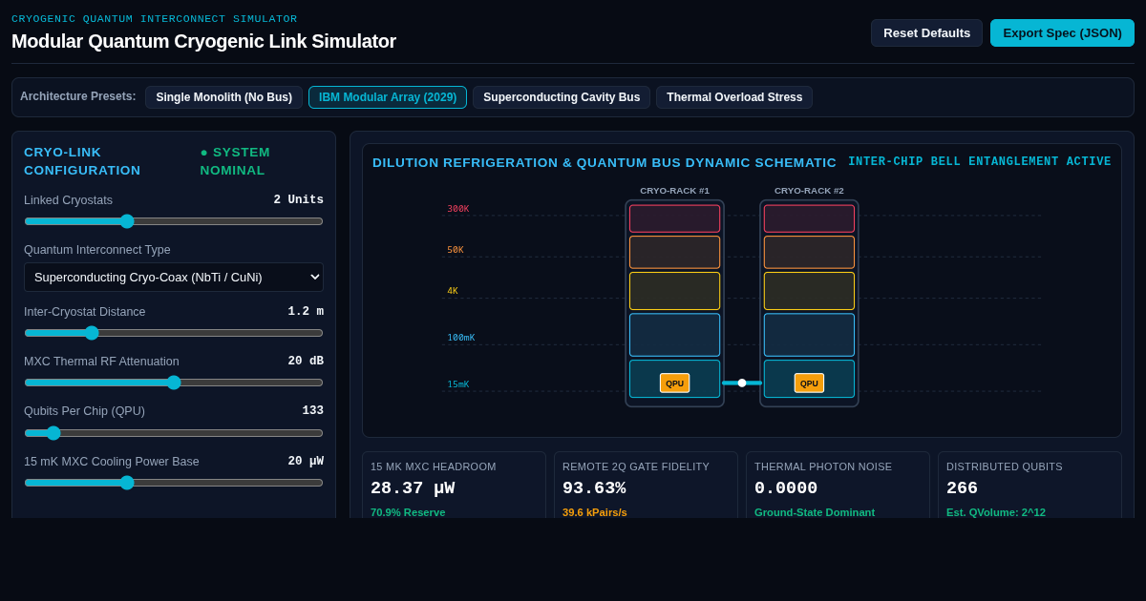Select the 100mK stage of Cryo-Rack #2
The width and height of the screenshot is (1146, 601).
point(809,335)
